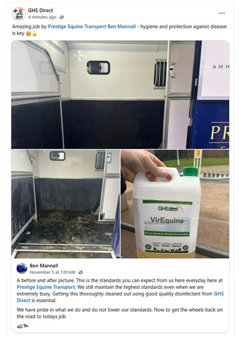Click the smiley emoji in the post caption
Image resolution: width=239 pixels, height=338 pixels.
(x=28, y=34)
